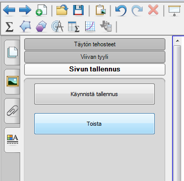Screen dimensions: 184x181
Task: Open the Page Sorter side tab
Action: 12,52
